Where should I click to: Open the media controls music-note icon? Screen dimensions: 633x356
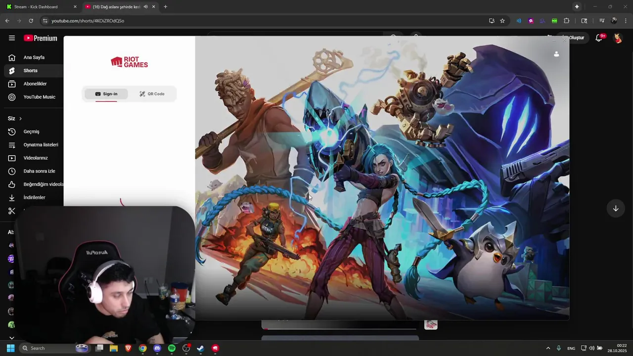click(x=602, y=21)
